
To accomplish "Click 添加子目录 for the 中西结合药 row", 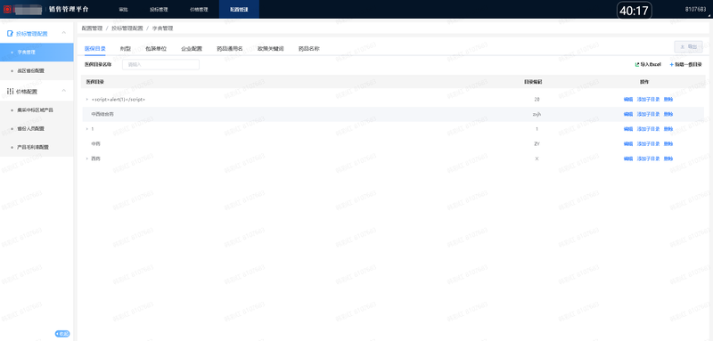I will click(648, 114).
